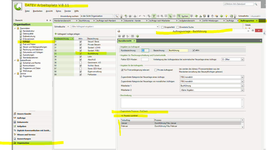The height and width of the screenshot is (150, 267).
Task: Toggle the aktiv checkbox beside Bezeichnung
Action: point(194,50)
